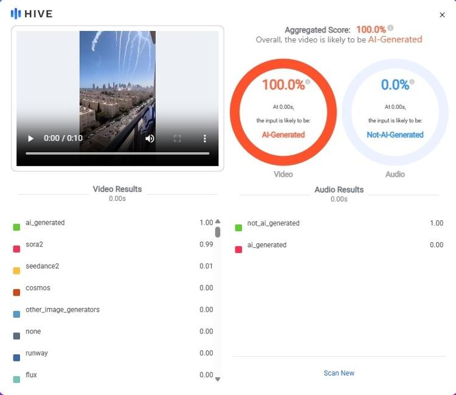
Task: Close the Hive results dialog
Action: pyautogui.click(x=442, y=15)
